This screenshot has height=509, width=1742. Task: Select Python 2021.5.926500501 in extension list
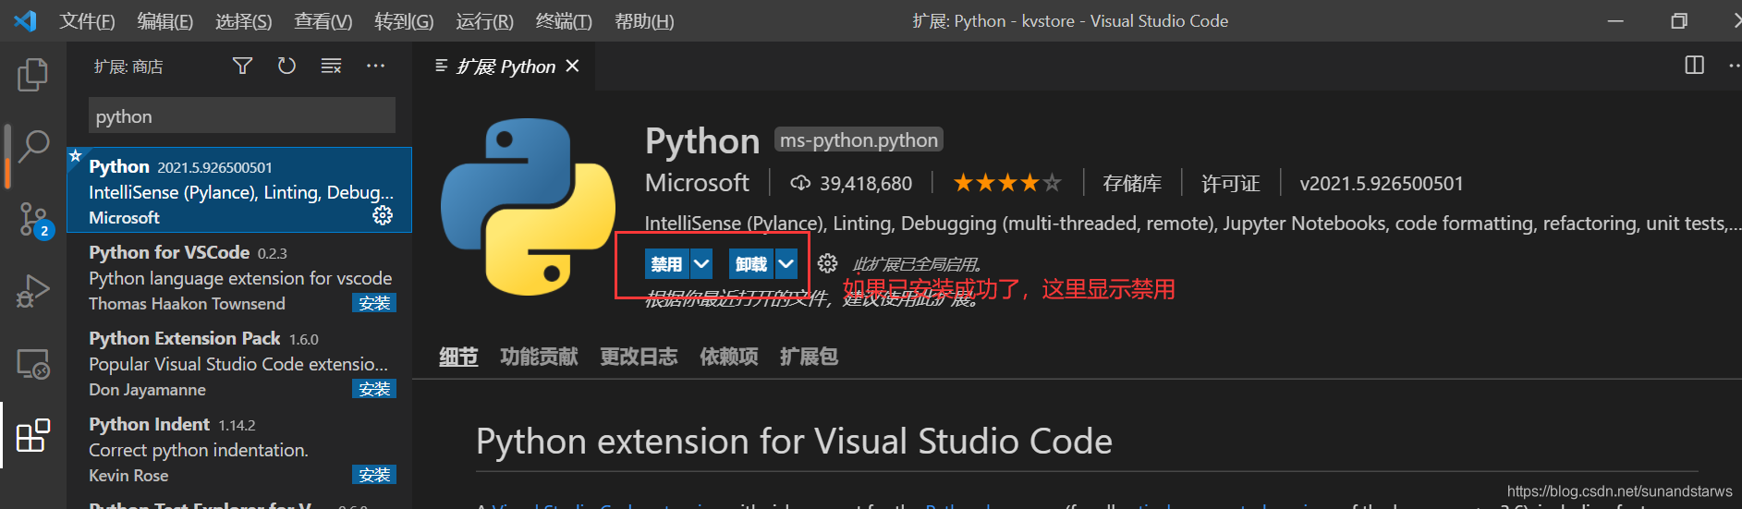239,190
